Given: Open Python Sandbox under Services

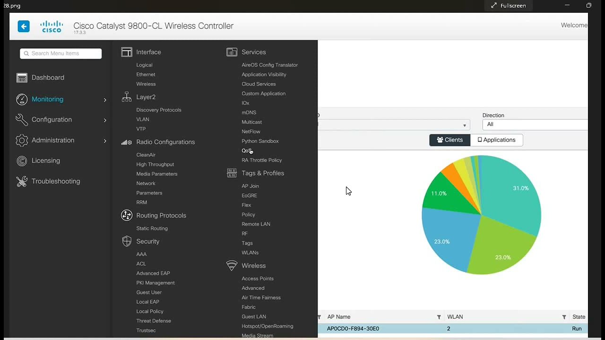Looking at the screenshot, I should 260,141.
